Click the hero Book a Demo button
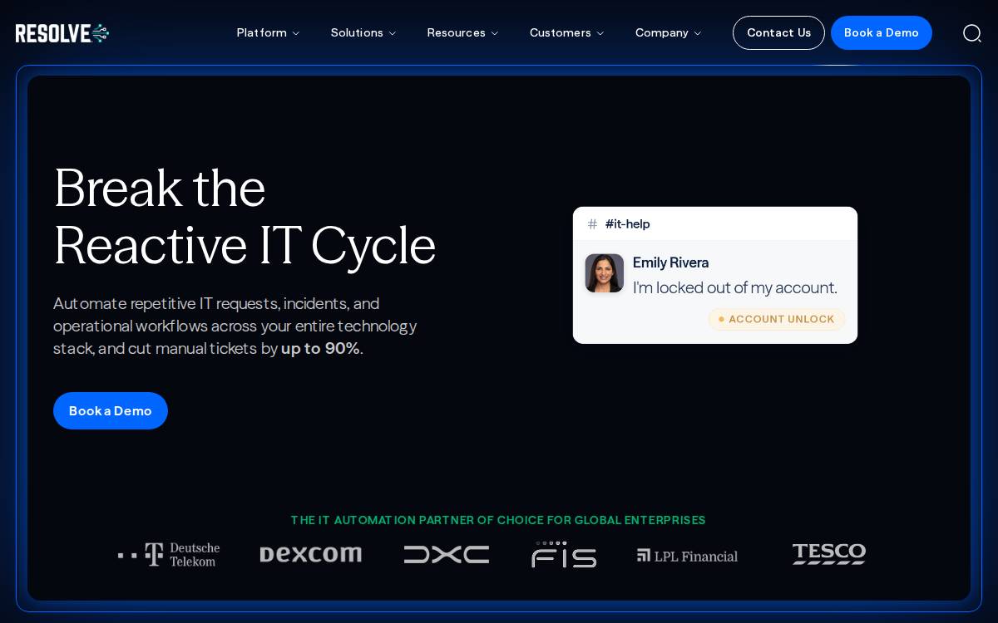Viewport: 998px width, 623px height. click(111, 411)
